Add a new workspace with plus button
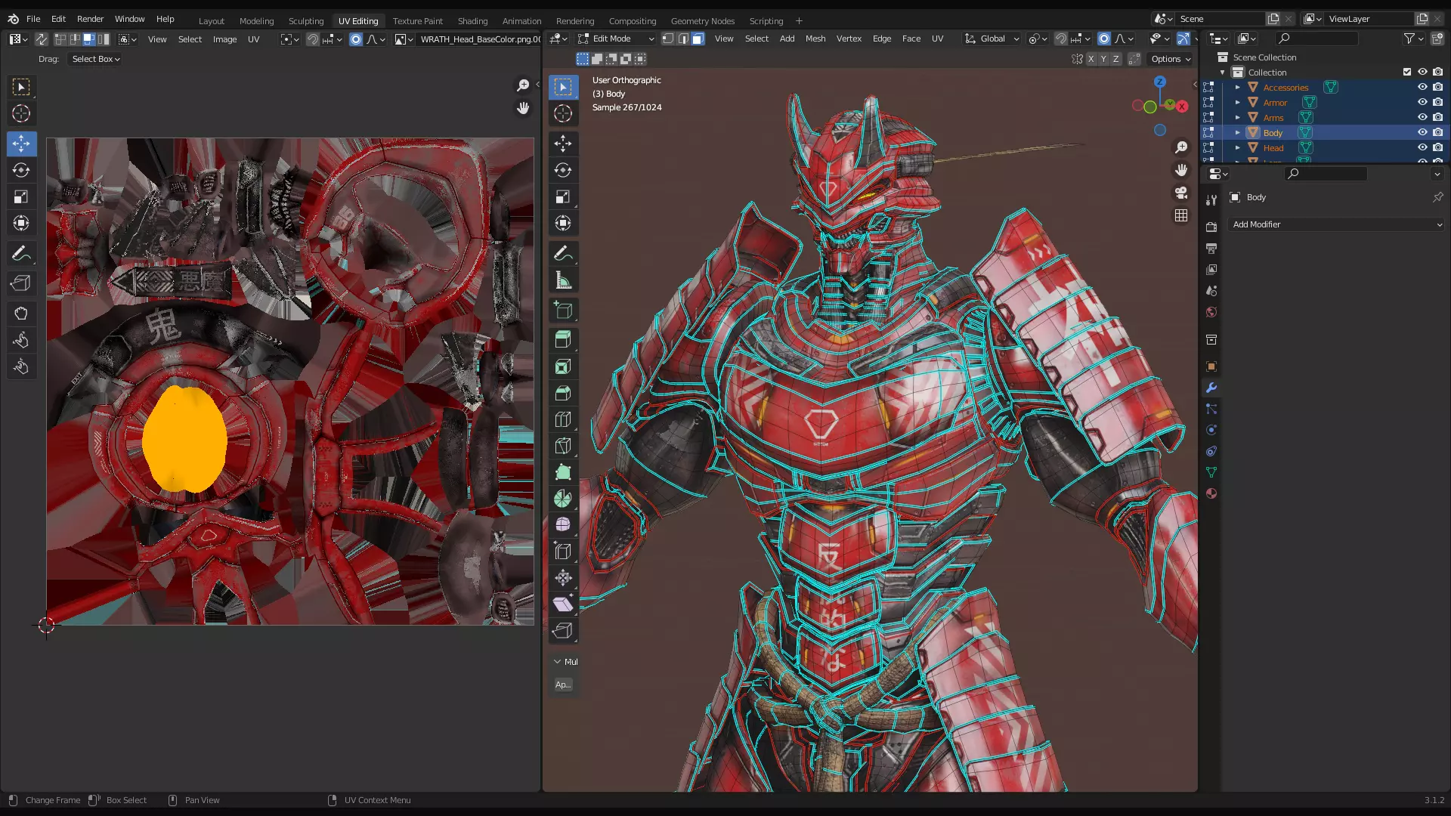Viewport: 1451px width, 816px height. [799, 20]
